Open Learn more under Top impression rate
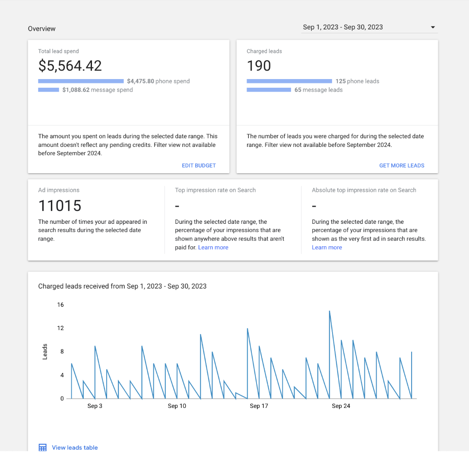This screenshot has height=458, width=469. pyautogui.click(x=213, y=248)
